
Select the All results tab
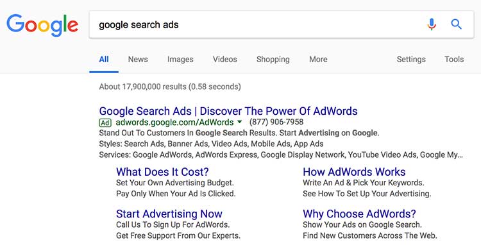point(104,59)
